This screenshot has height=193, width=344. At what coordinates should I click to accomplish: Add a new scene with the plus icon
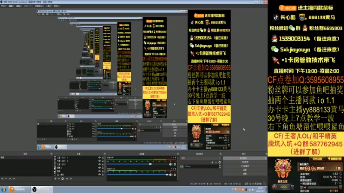pyautogui.click(x=2, y=179)
